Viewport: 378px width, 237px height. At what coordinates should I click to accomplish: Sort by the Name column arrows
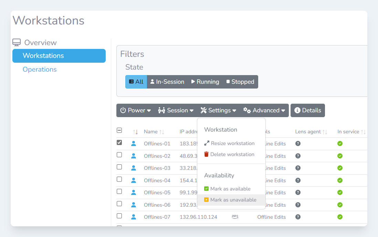[162, 132]
